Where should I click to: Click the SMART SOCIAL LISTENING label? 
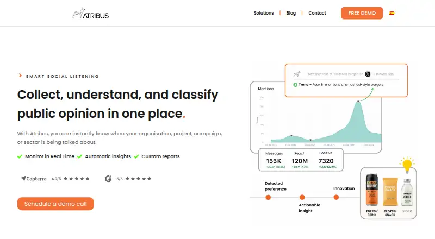tap(63, 76)
